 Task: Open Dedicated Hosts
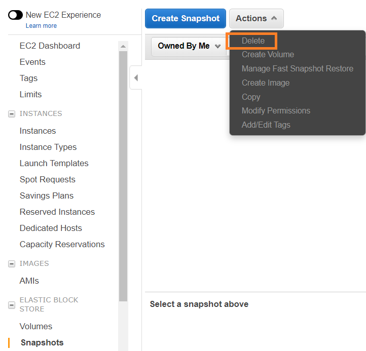point(51,228)
